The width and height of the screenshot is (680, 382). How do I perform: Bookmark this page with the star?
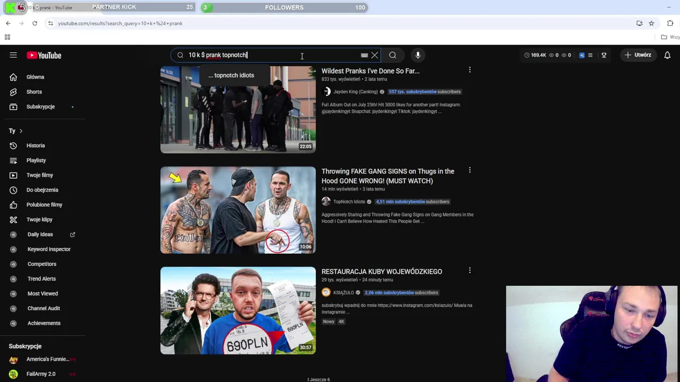[x=651, y=23]
